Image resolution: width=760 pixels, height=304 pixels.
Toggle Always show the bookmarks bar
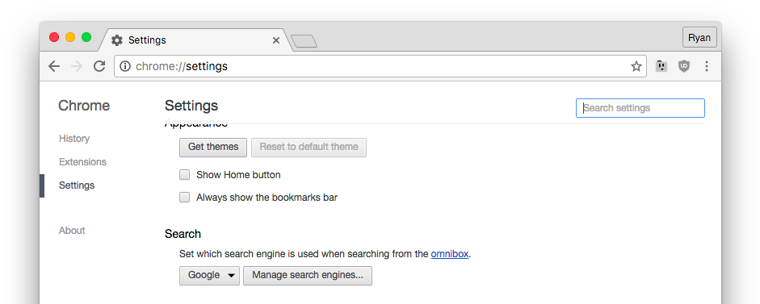(x=184, y=198)
